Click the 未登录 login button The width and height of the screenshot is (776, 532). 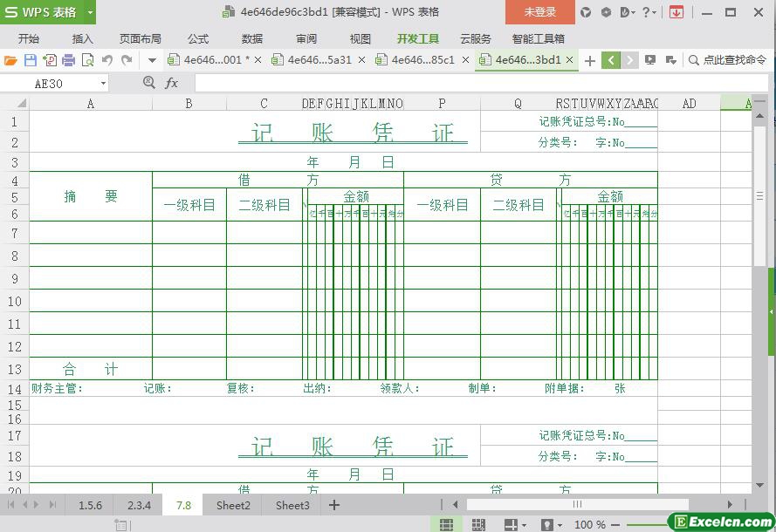click(539, 12)
